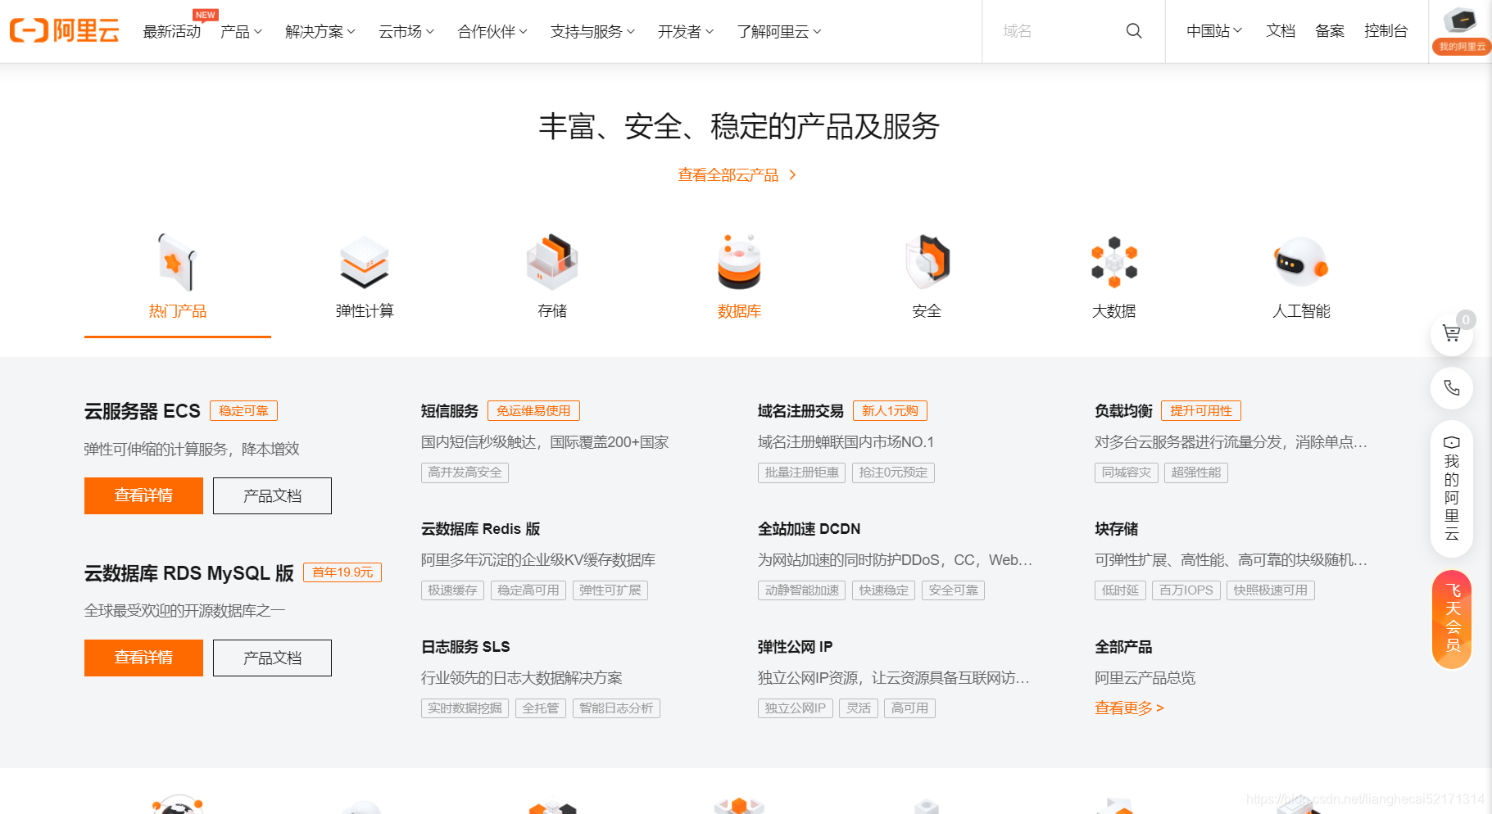The height and width of the screenshot is (814, 1492).
Task: Select the 大数据 category icon
Action: [x=1114, y=262]
